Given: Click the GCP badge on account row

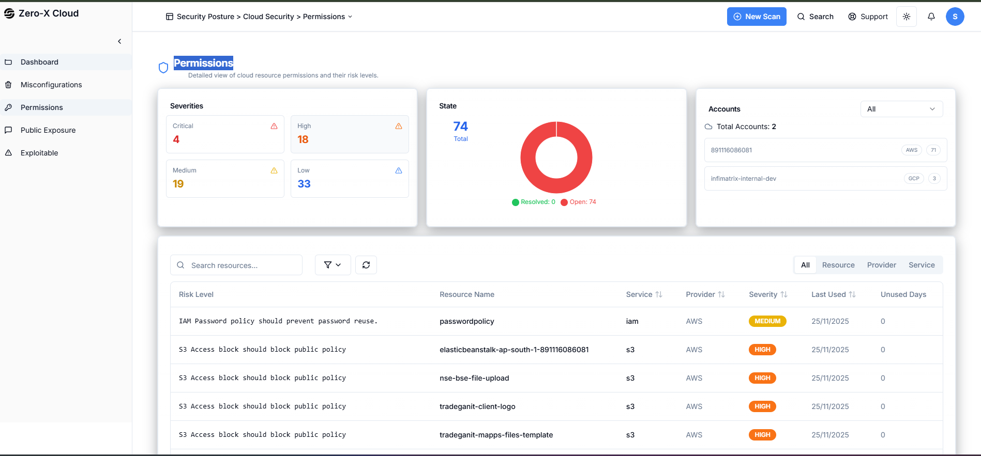Looking at the screenshot, I should (x=914, y=179).
